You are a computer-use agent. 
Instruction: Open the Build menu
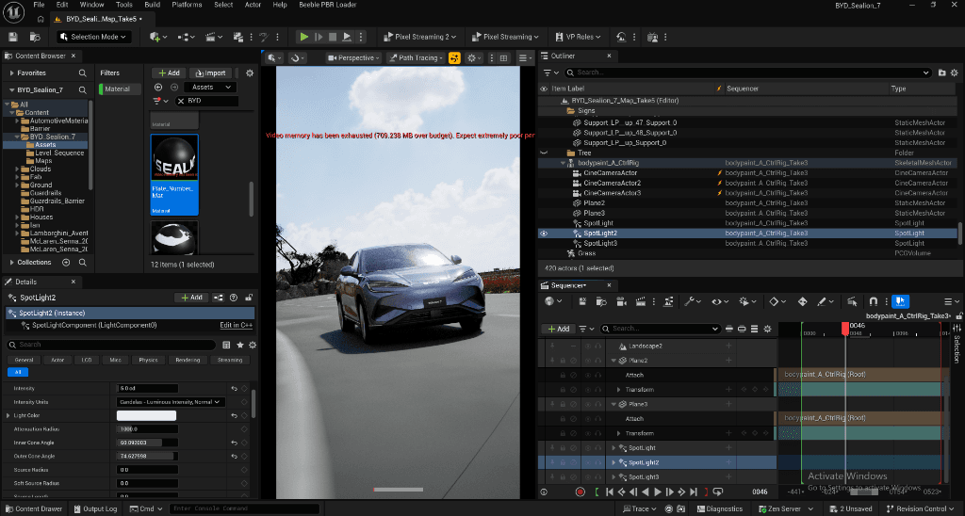[x=152, y=5]
